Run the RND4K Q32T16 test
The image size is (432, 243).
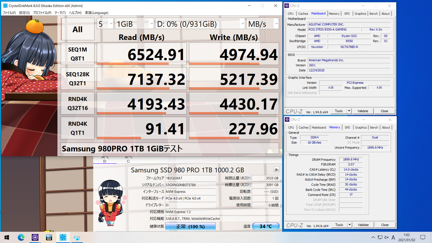(78, 103)
